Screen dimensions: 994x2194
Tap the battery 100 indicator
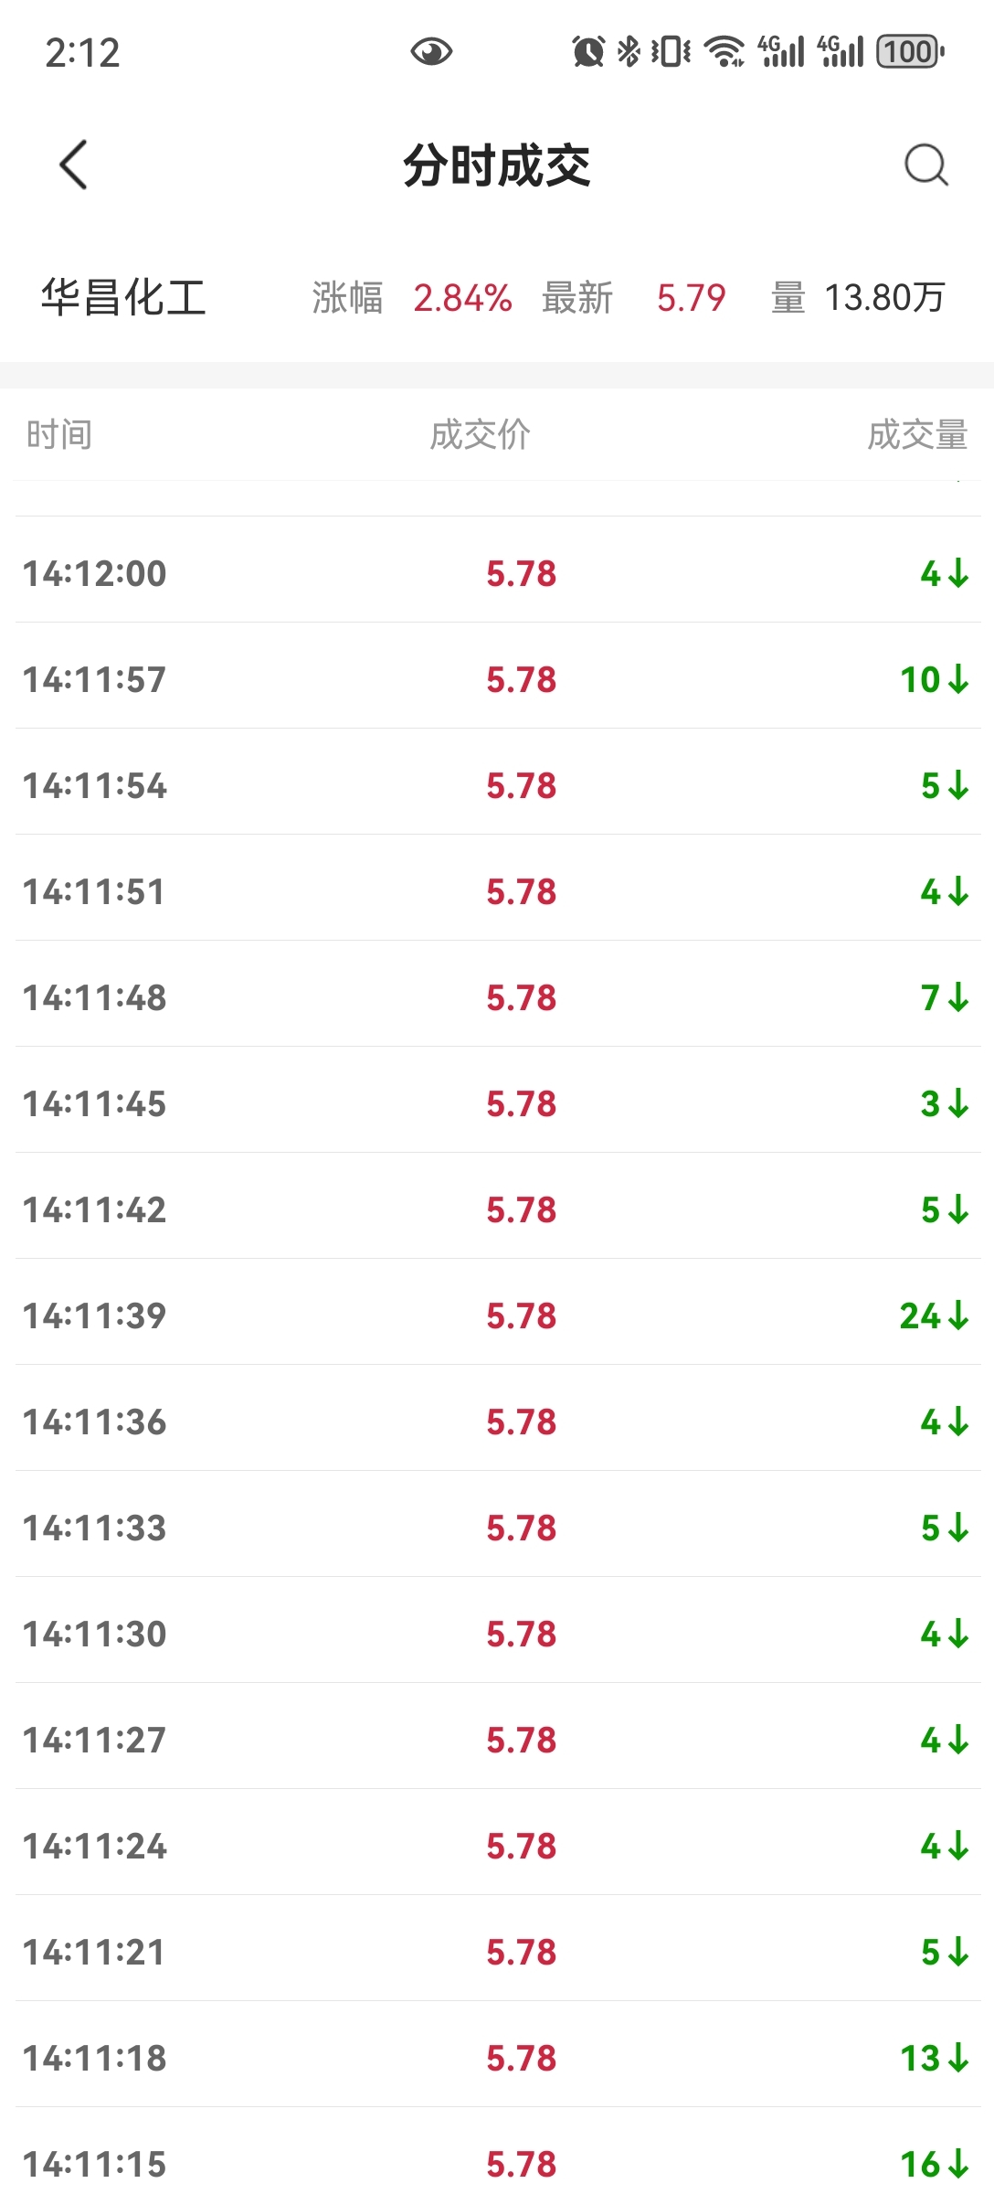910,51
